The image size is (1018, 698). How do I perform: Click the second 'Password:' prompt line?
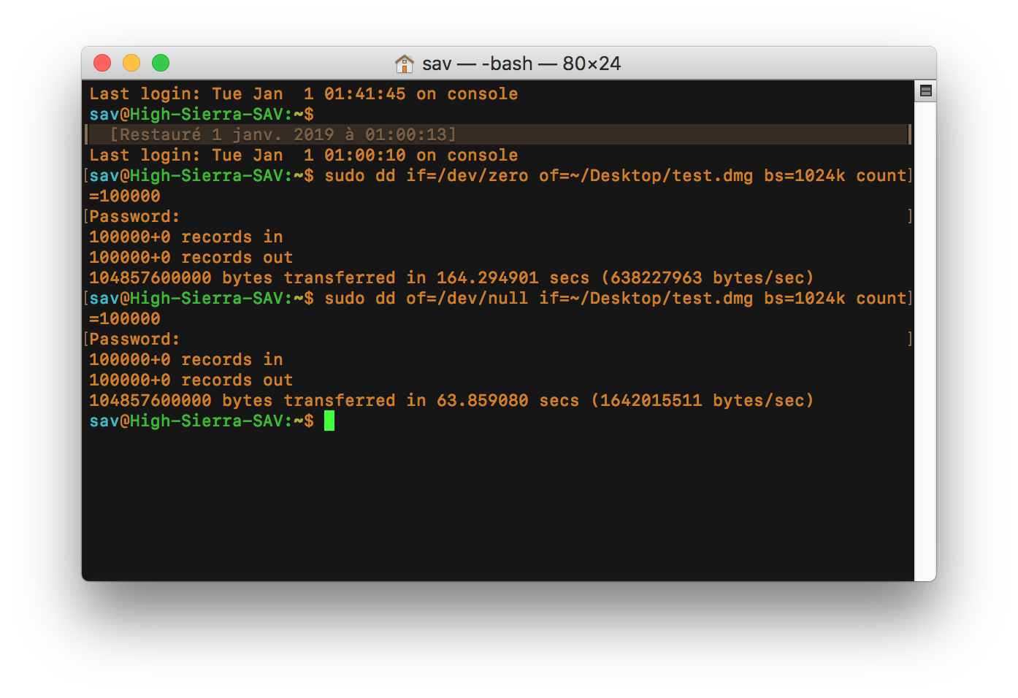click(x=134, y=339)
